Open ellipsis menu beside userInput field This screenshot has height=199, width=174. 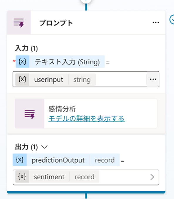tap(153, 79)
